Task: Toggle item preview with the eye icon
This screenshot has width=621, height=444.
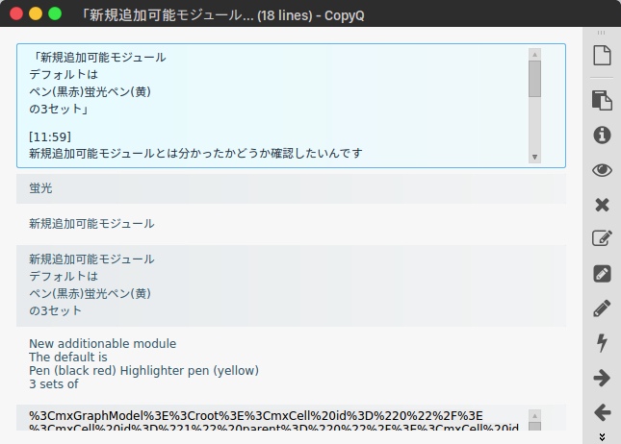Action: click(x=602, y=170)
